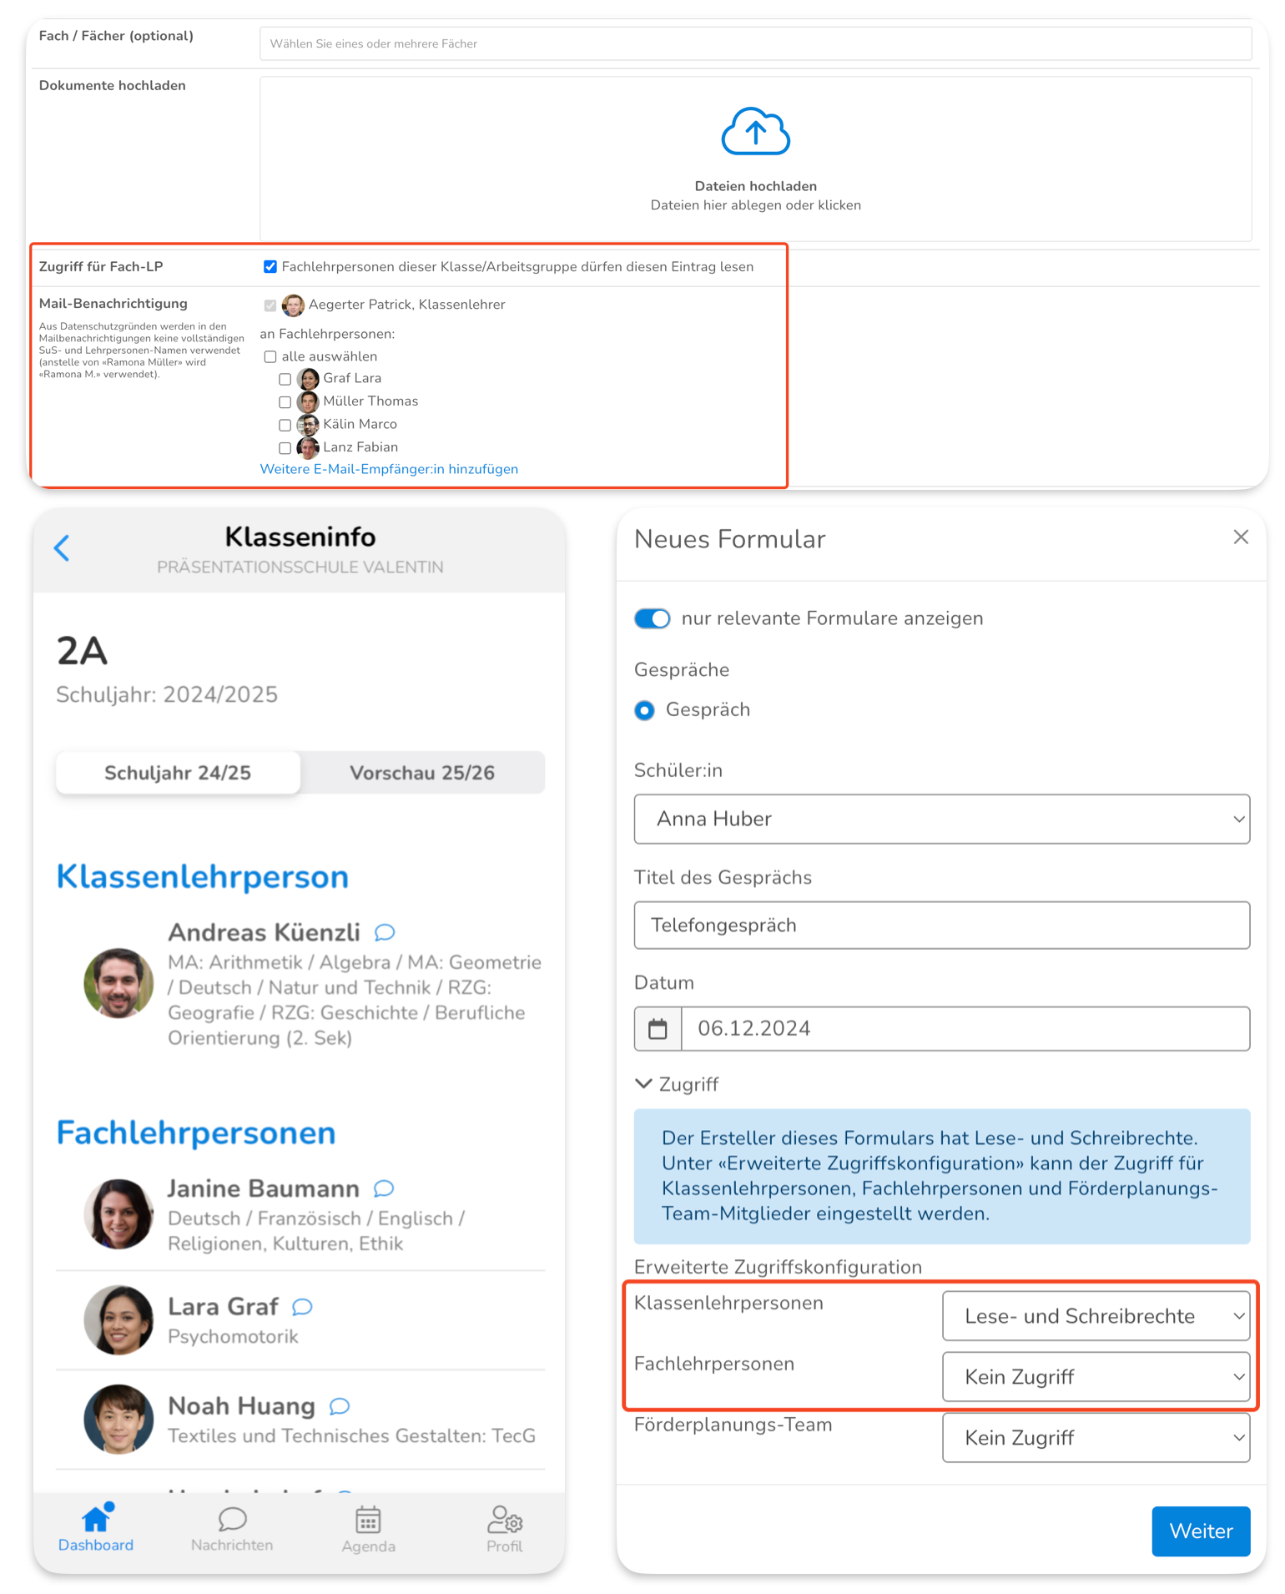
Task: Uncheck Fachlehrpersonen dürfen diesen Eintrag lesen
Action: click(x=270, y=267)
